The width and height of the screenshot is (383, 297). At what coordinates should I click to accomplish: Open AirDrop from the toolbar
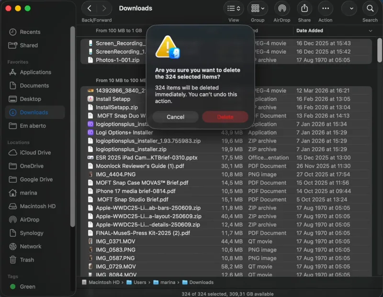[282, 9]
